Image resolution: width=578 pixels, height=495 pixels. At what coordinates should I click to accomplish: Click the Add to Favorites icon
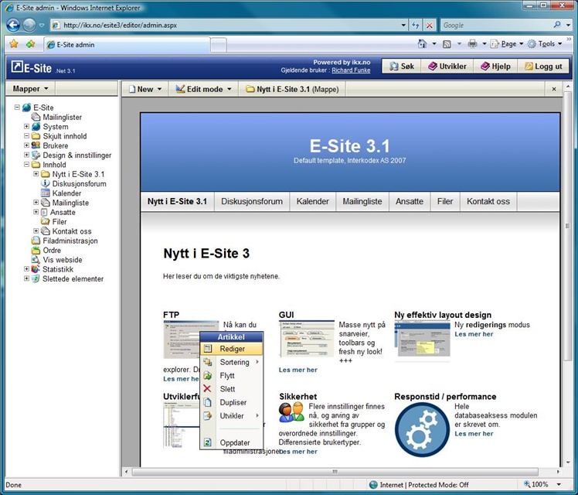tap(31, 44)
